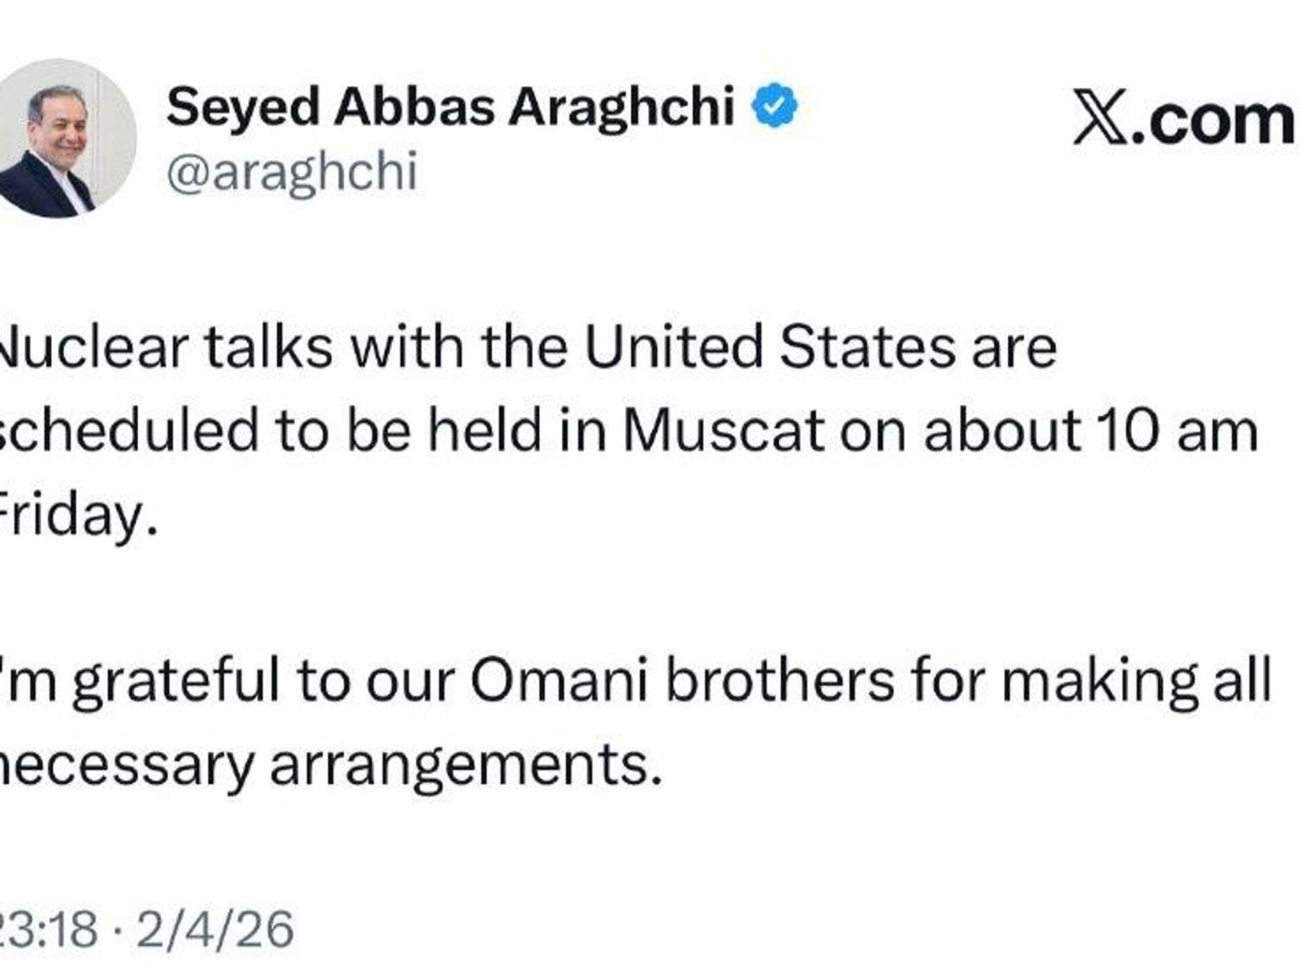The height and width of the screenshot is (974, 1302).
Task: Click the word "brothers" in the post
Action: 780,680
